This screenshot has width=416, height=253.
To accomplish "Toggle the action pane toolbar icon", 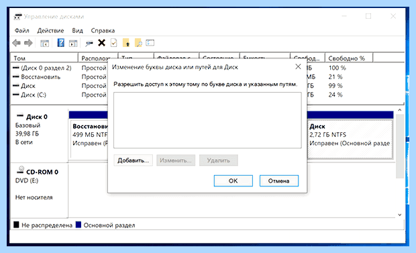I will point(73,43).
